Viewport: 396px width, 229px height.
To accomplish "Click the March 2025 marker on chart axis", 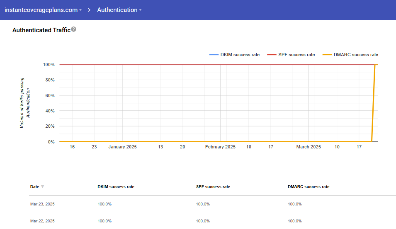I will [309, 147].
